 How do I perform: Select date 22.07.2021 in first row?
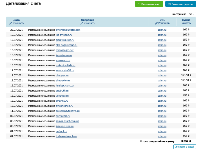point(16,30)
